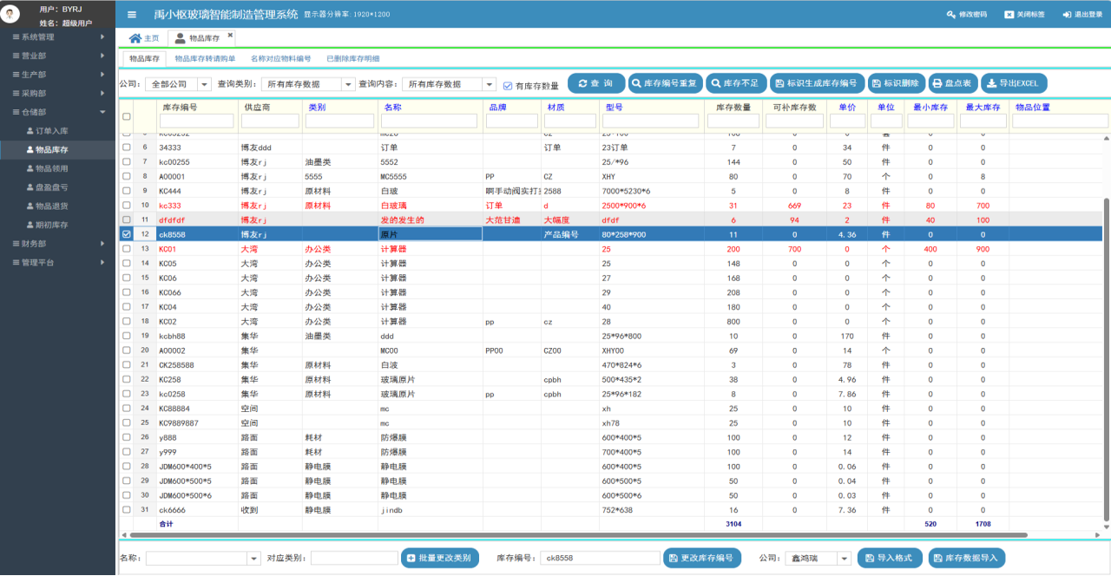Close the 物品库存 tab with its X

pos(230,36)
